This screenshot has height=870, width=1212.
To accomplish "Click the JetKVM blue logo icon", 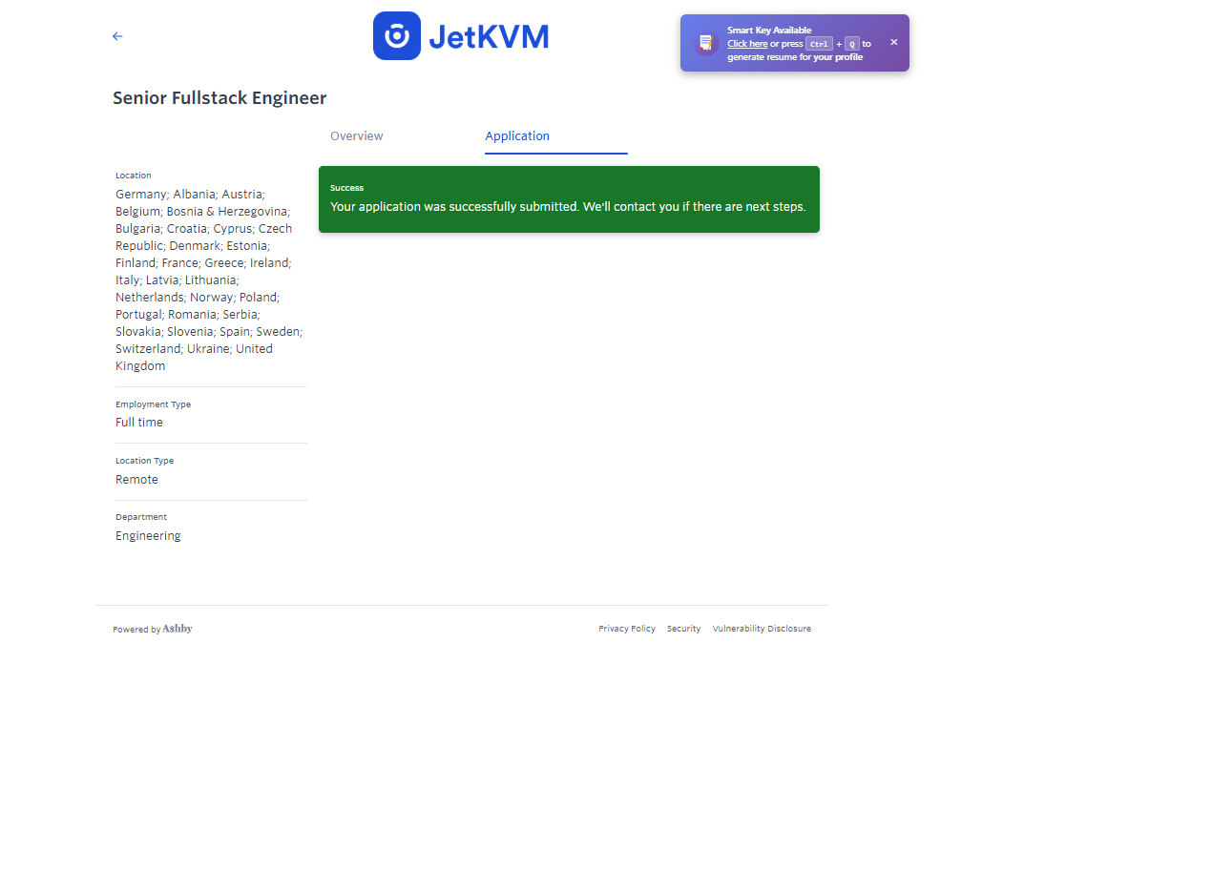I will (x=397, y=36).
